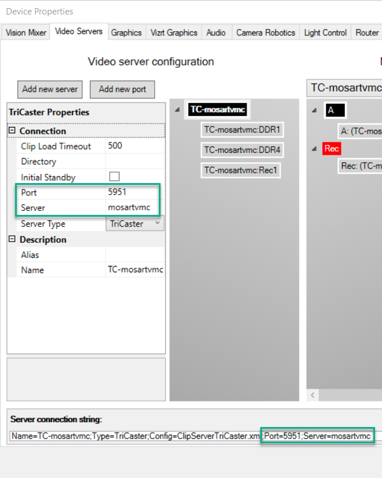This screenshot has height=478, width=382.
Task: Collapse the A channel tree node
Action: 314,110
